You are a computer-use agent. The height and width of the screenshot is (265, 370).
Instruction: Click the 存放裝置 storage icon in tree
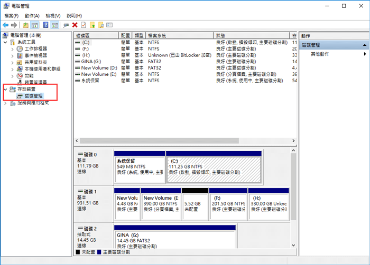point(13,89)
